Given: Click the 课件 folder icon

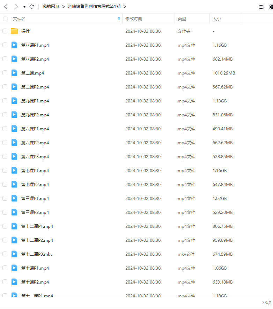Looking at the screenshot, I should click(x=14, y=31).
